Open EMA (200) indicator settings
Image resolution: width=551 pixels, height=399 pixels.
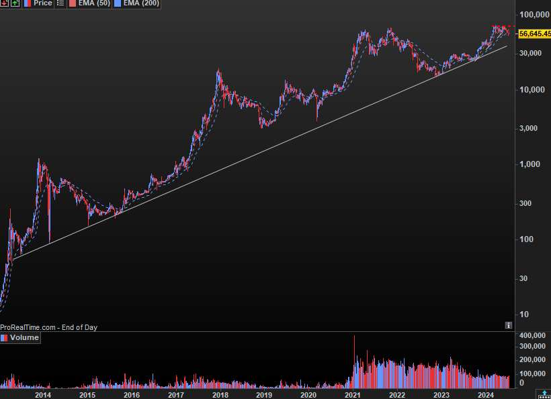137,3
